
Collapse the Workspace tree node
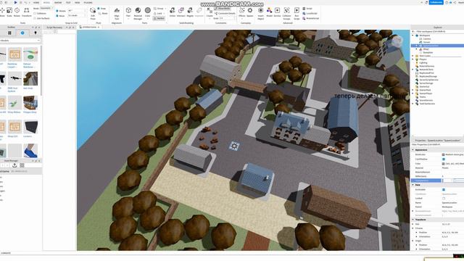pyautogui.click(x=413, y=36)
